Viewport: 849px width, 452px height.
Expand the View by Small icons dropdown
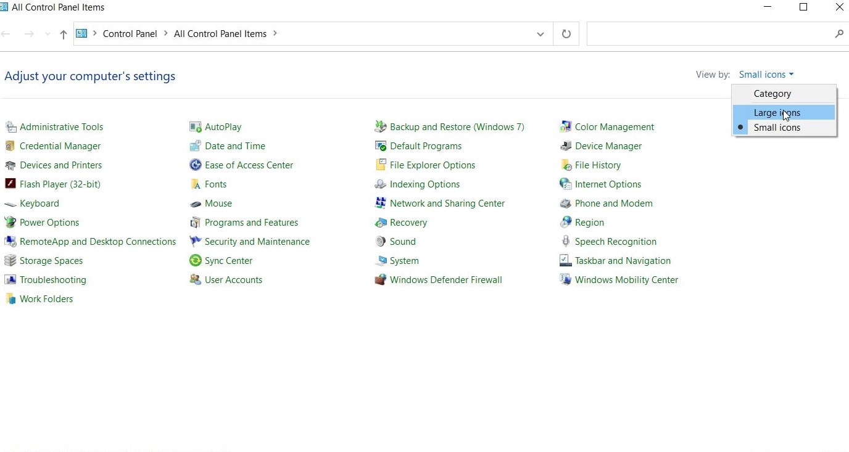(766, 75)
